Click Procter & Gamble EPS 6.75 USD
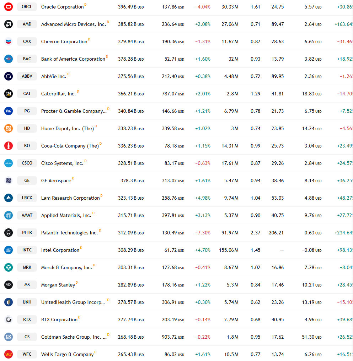The height and width of the screenshot is (361, 353). 313,111
